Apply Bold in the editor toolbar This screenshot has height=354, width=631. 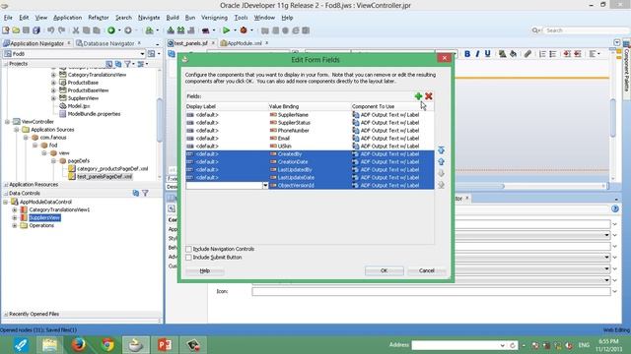(x=467, y=54)
